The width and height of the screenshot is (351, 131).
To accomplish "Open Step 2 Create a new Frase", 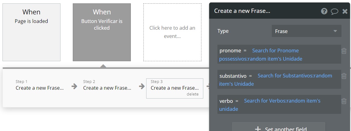I will coord(107,88).
